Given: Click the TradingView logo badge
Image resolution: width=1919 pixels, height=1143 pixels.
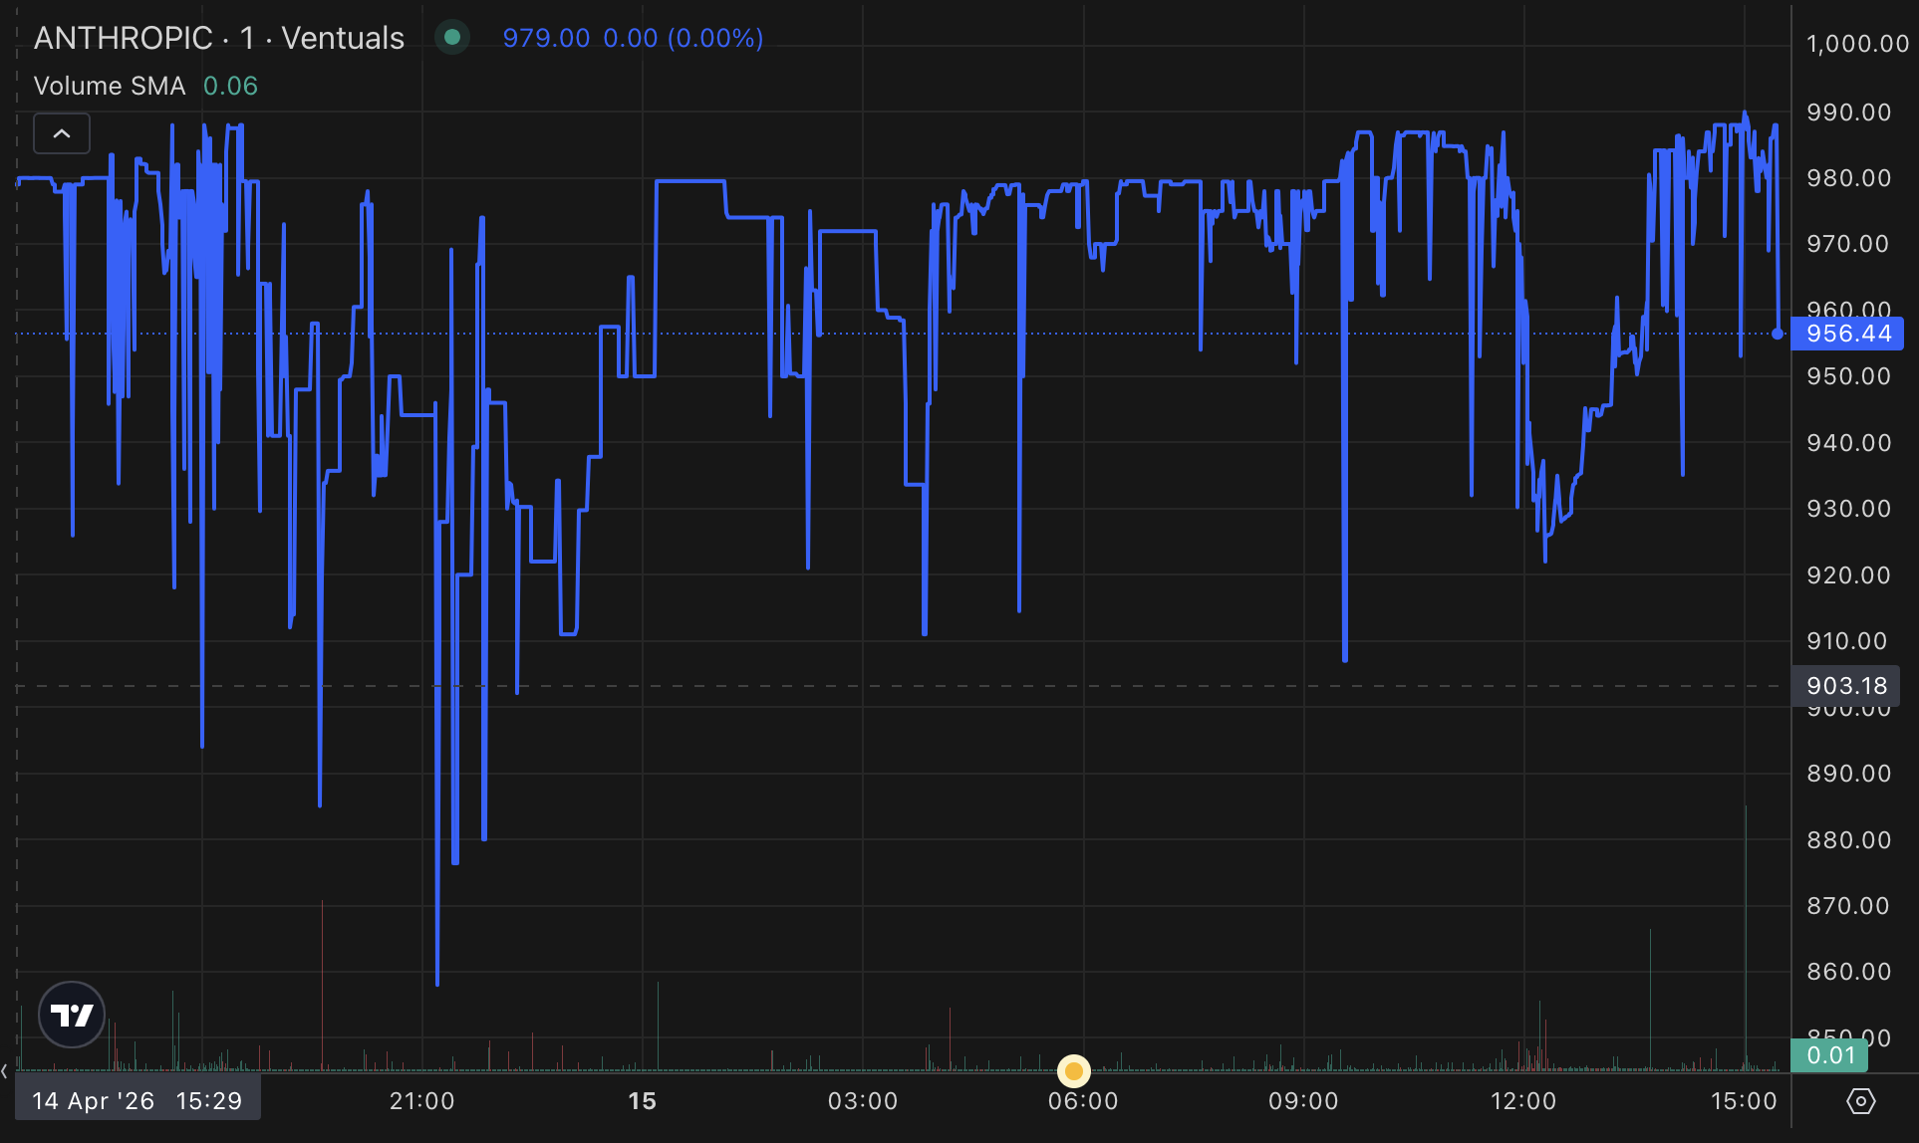Looking at the screenshot, I should coord(72,1015).
